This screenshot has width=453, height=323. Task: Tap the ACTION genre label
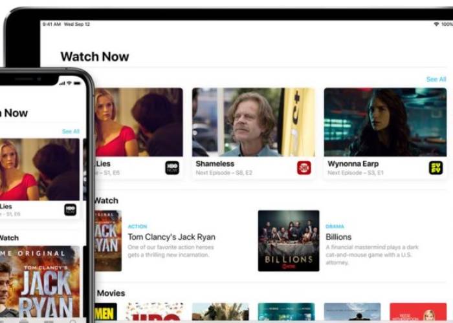137,226
